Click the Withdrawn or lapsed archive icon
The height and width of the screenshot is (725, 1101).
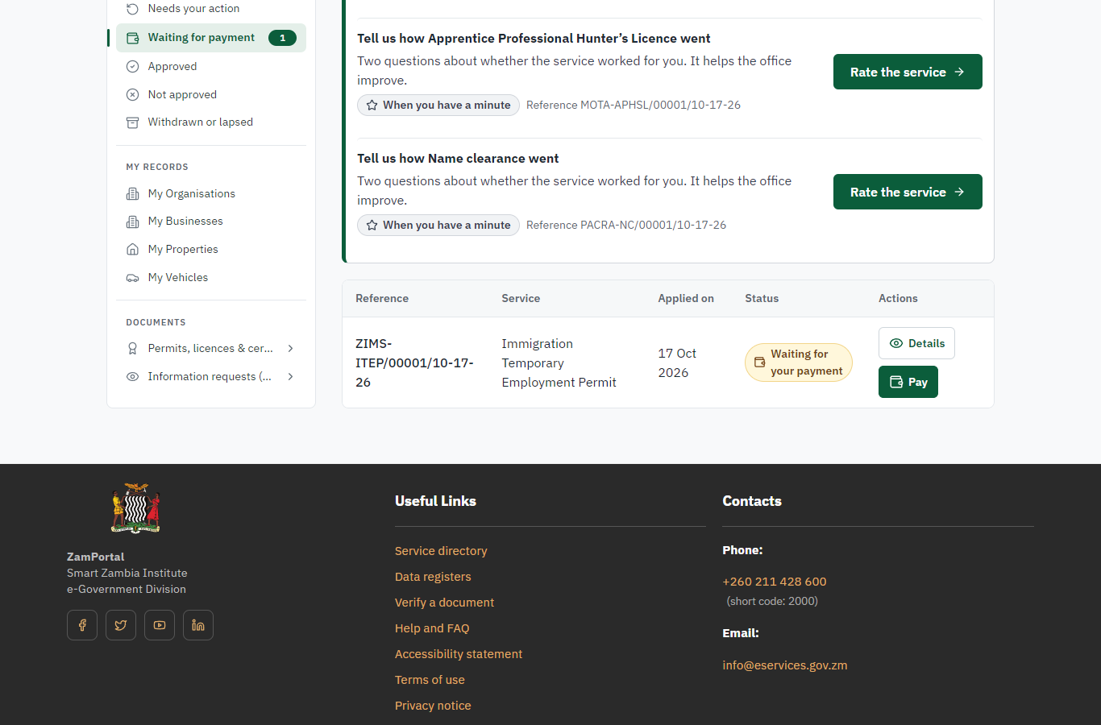click(133, 122)
